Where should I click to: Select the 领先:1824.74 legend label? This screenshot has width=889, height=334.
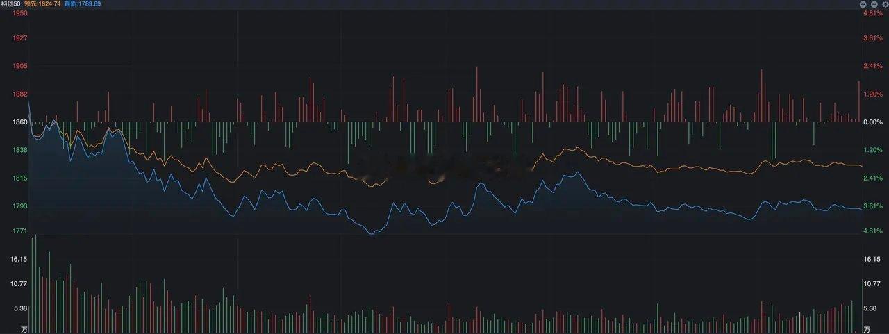tap(42, 3)
